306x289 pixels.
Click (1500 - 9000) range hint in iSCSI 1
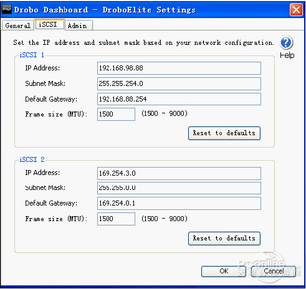tap(165, 113)
